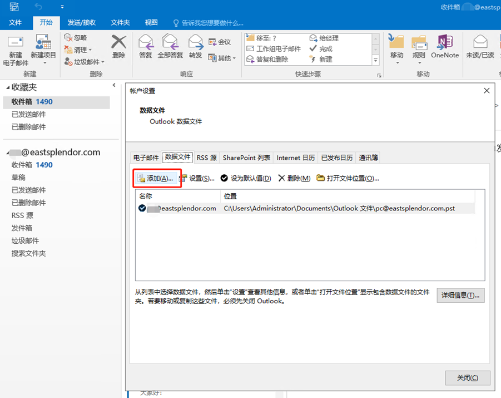
Task: Click 添加 (Add) data file button
Action: [156, 178]
